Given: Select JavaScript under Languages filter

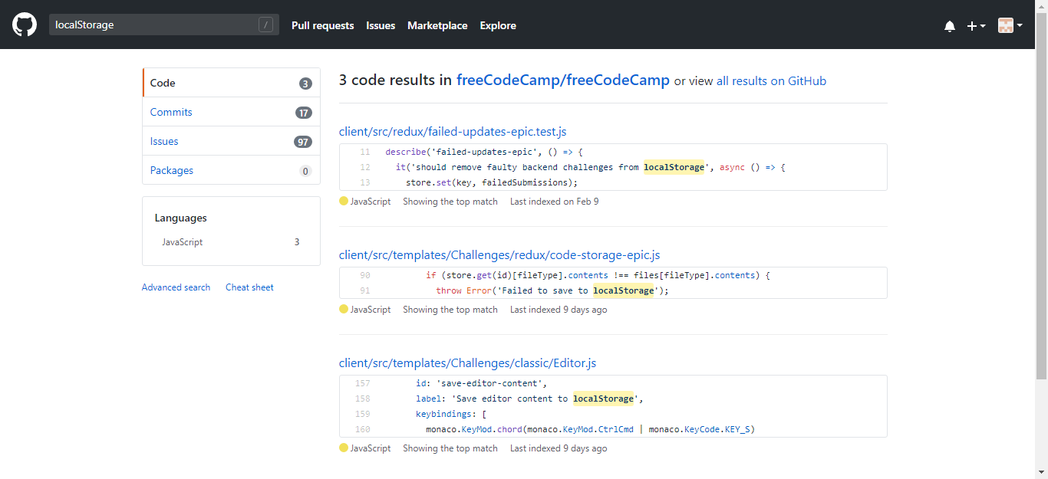Looking at the screenshot, I should coord(182,241).
